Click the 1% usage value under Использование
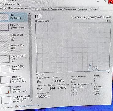Viewport: 113px width, 111px height. pos(39,82)
